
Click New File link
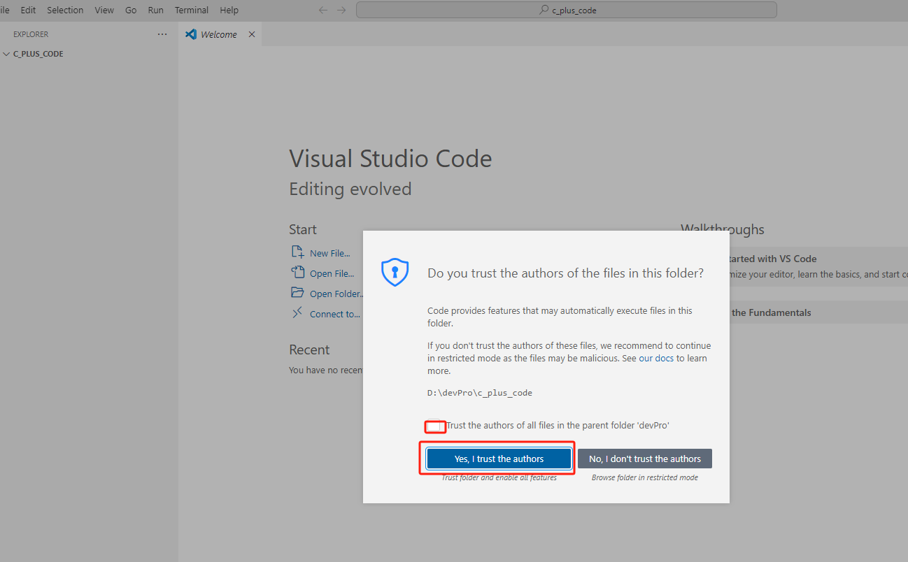point(330,253)
